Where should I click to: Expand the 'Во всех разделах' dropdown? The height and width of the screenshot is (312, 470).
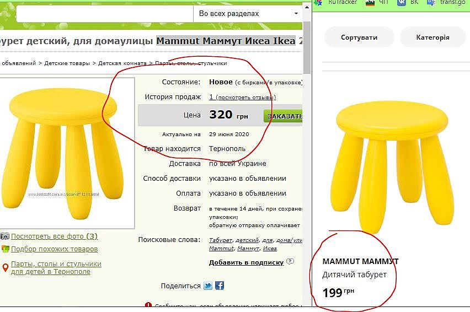click(248, 13)
